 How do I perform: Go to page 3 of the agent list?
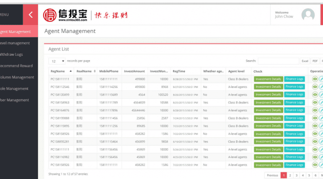(x=297, y=175)
